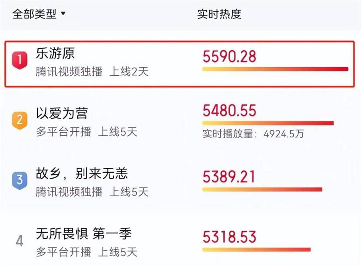The width and height of the screenshot is (361, 266).
Task: Select the 全部类型 filter label
Action: click(34, 14)
